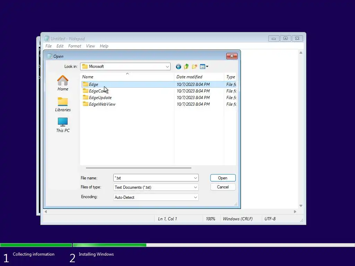Open the Encoding dropdown
This screenshot has width=355, height=266.
[196, 197]
